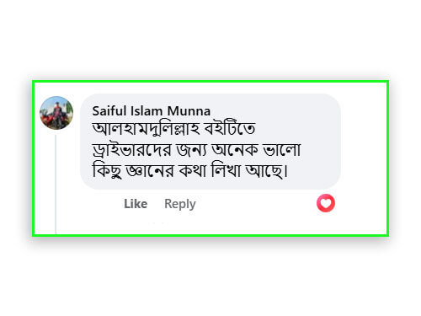Reply to Saiful Islam Munna's comment
The image size is (421, 316).
tap(180, 204)
